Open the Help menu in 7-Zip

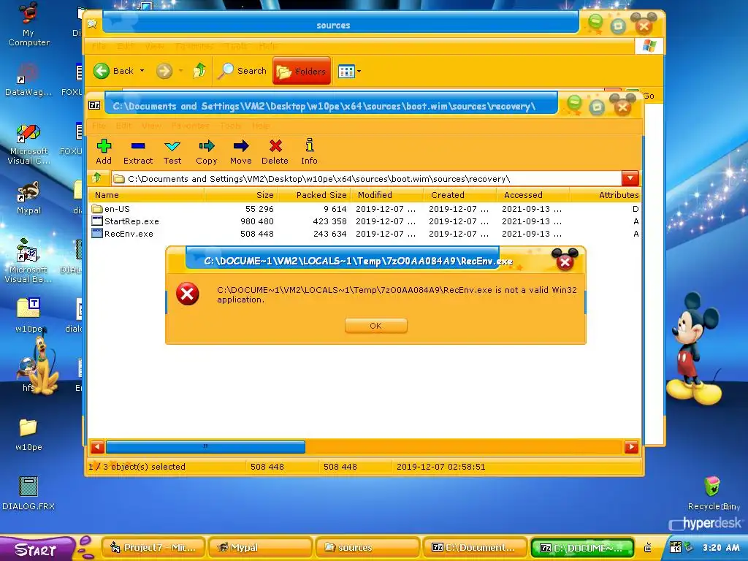(261, 126)
